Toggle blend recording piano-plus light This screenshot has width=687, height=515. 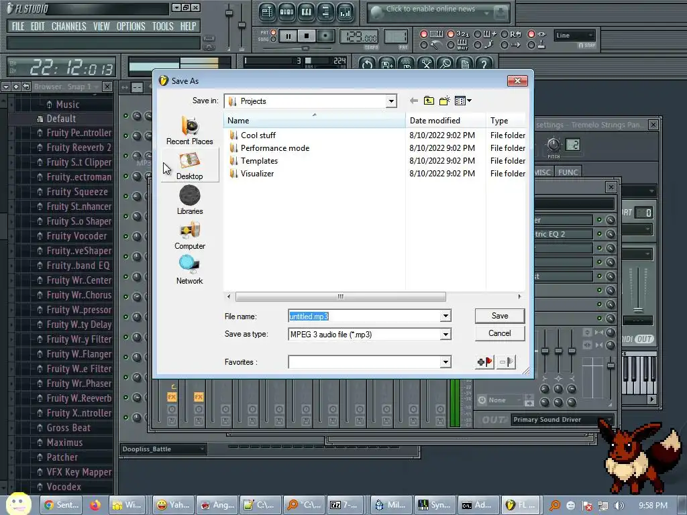(x=478, y=34)
